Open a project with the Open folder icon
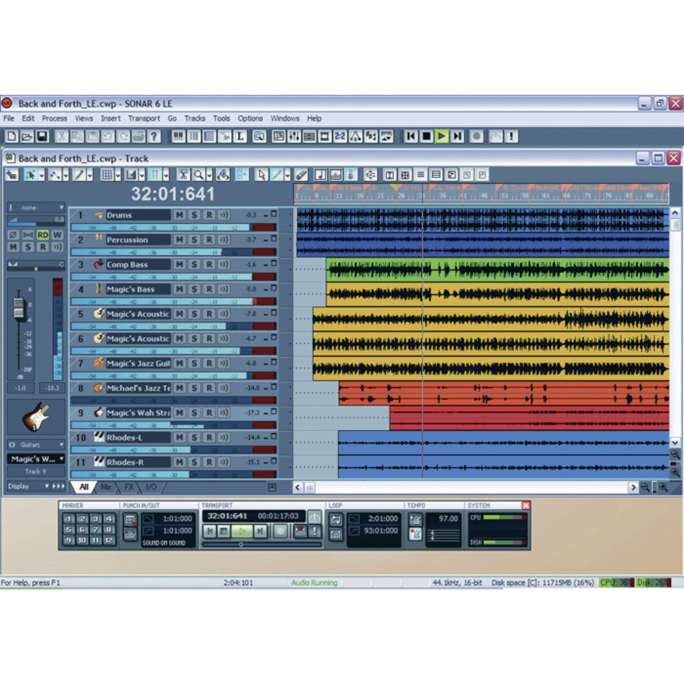The height and width of the screenshot is (684, 684). [x=27, y=136]
